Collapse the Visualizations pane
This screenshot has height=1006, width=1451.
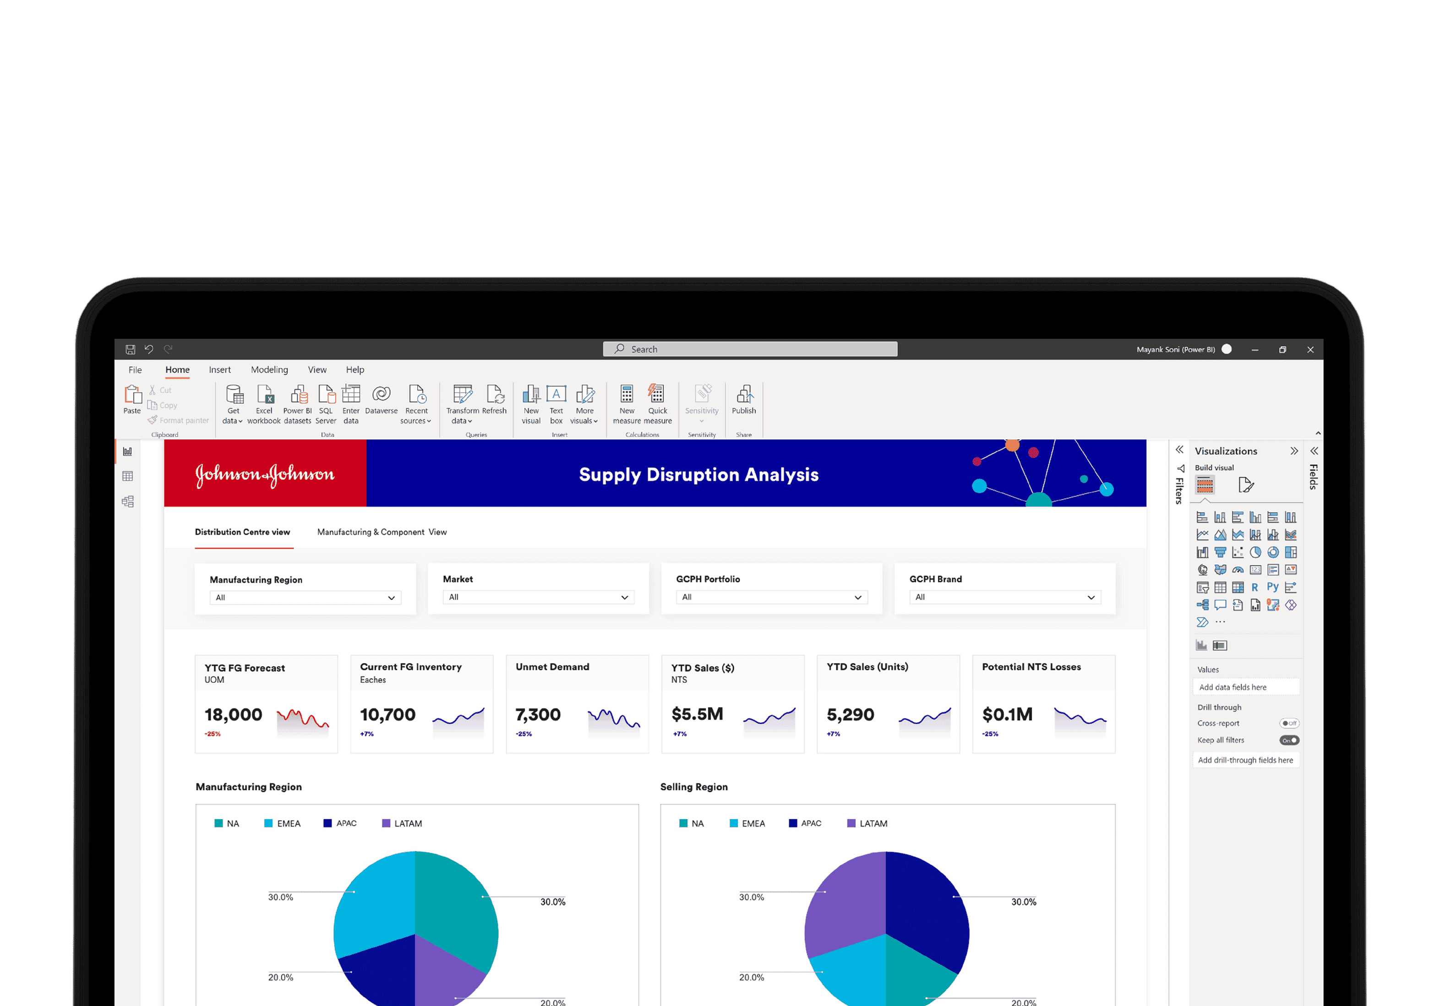coord(1294,451)
